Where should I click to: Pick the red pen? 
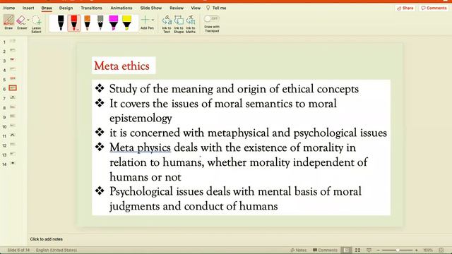point(73,23)
